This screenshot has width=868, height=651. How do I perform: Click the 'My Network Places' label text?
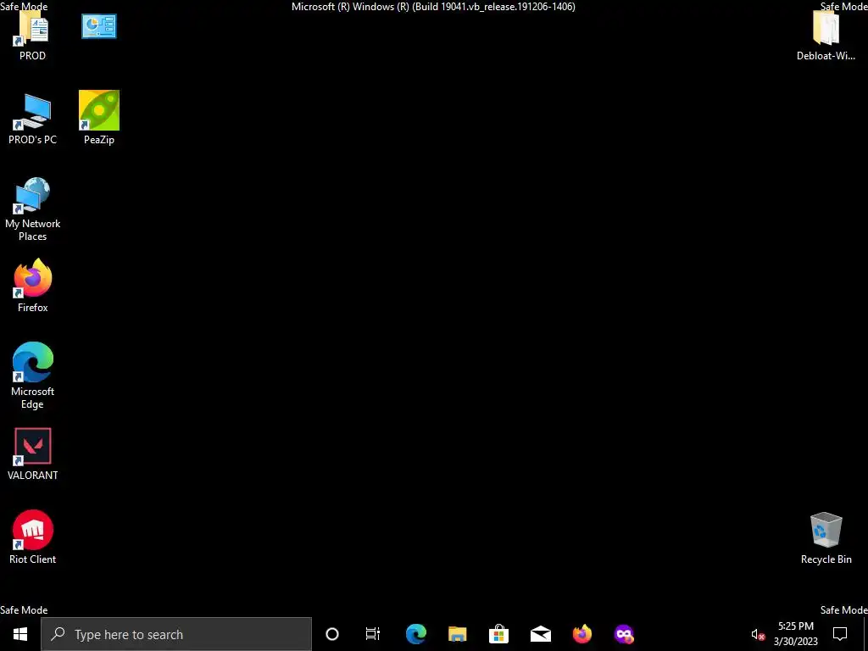click(x=33, y=230)
